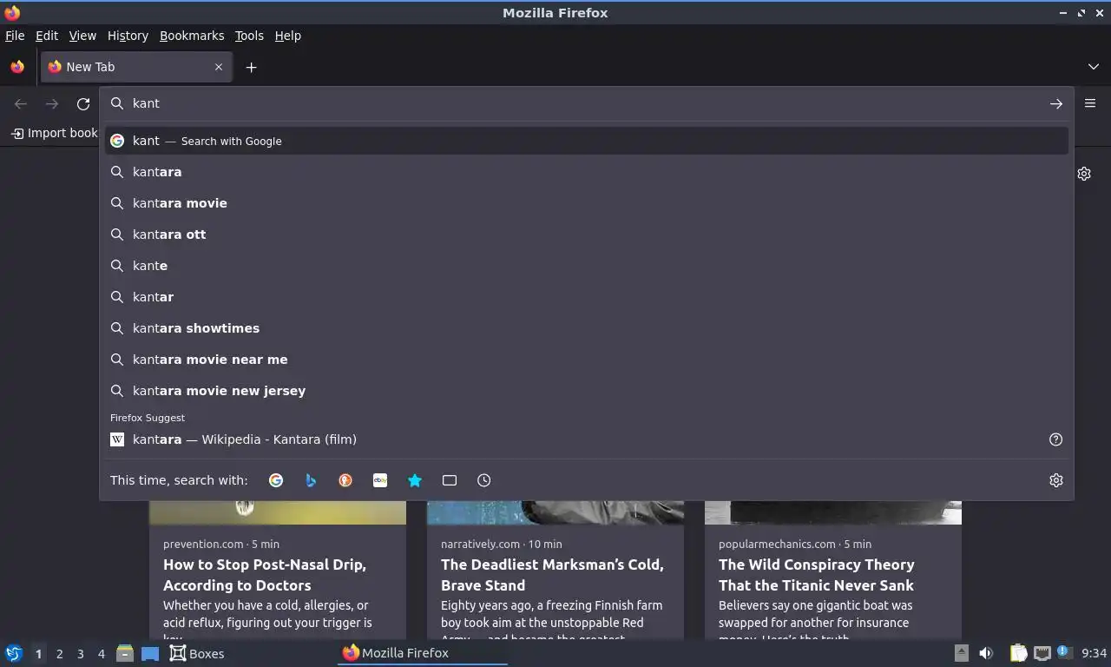
Task: Switch to Boxes in taskbar
Action: [197, 653]
